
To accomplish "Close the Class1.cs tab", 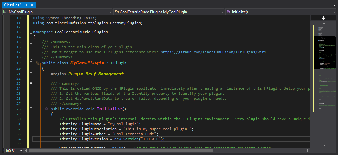I will pos(32,5).
